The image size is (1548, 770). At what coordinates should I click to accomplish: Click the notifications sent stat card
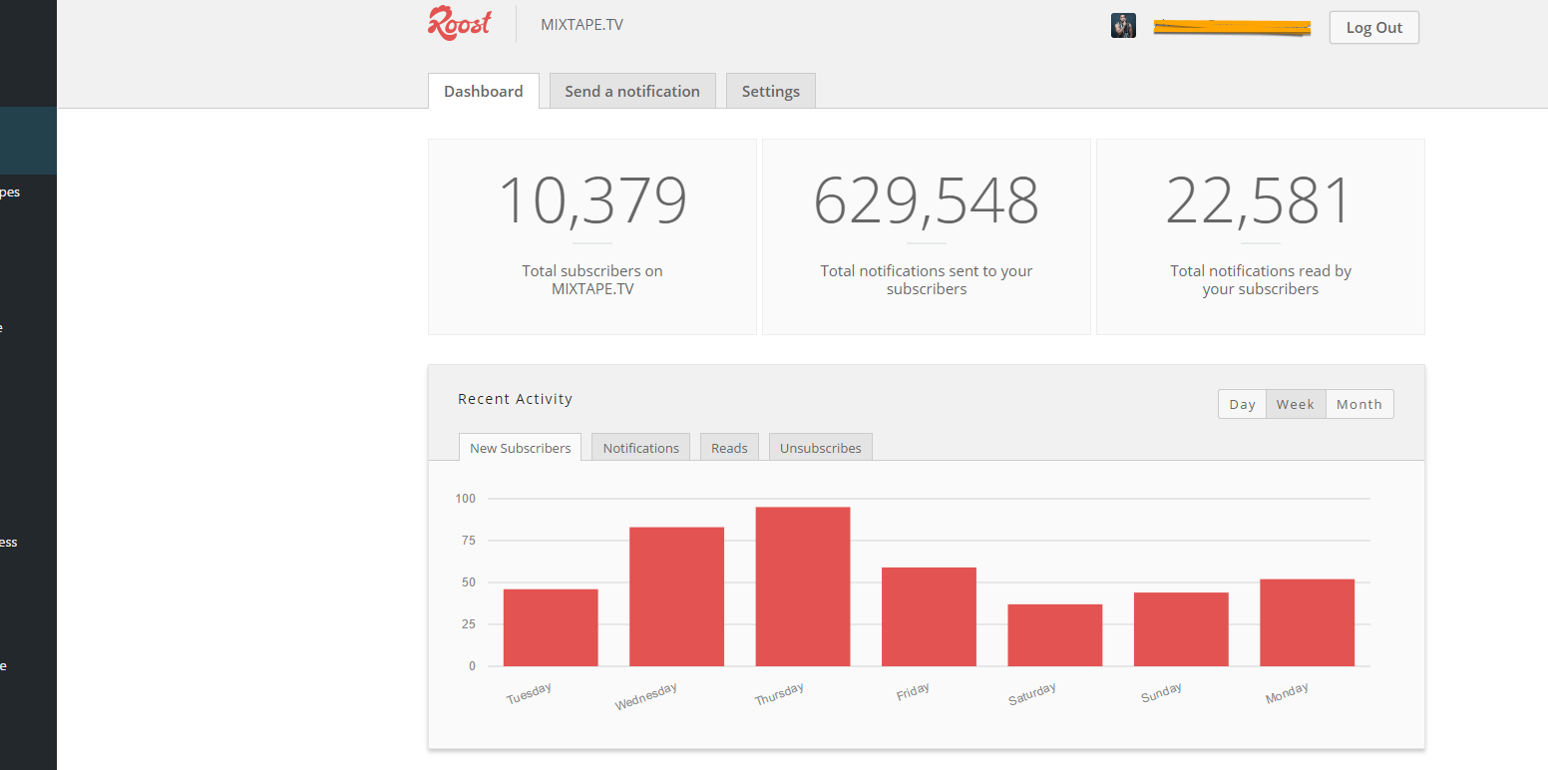point(926,236)
